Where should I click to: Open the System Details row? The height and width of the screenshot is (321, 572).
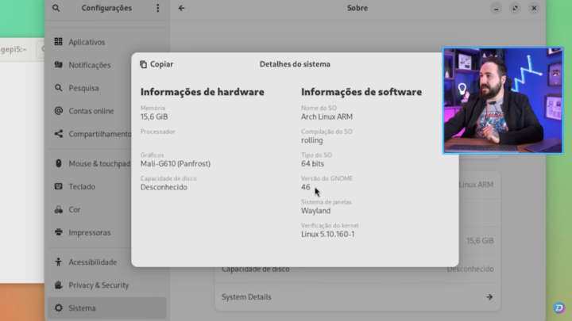pyautogui.click(x=357, y=297)
